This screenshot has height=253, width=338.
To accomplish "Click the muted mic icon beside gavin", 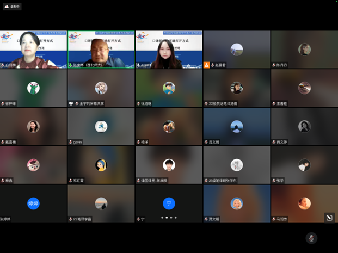I will tap(71, 142).
